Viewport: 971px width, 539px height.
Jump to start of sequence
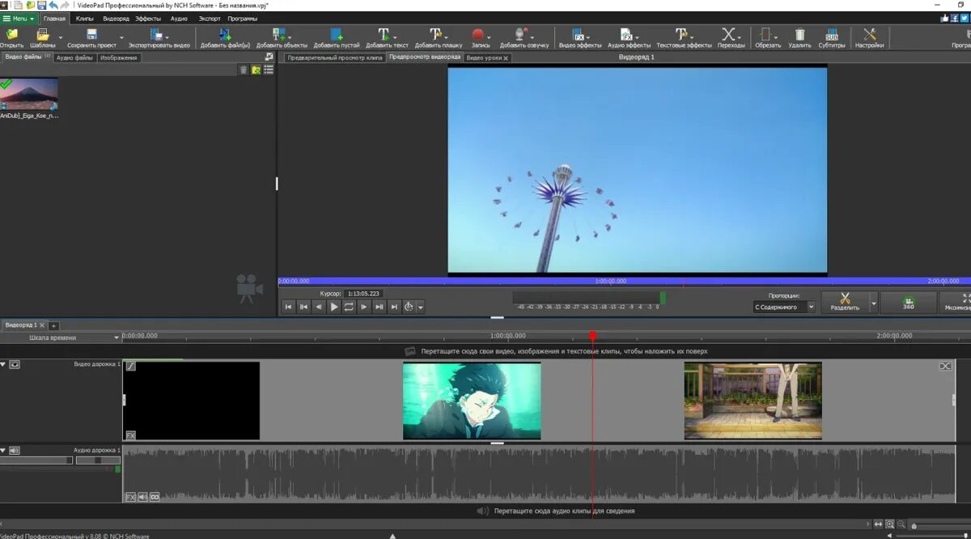point(288,307)
